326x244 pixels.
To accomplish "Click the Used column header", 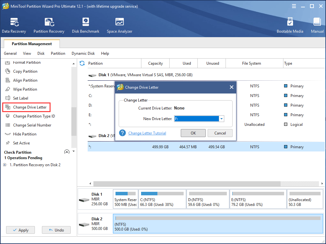I will [184, 63].
